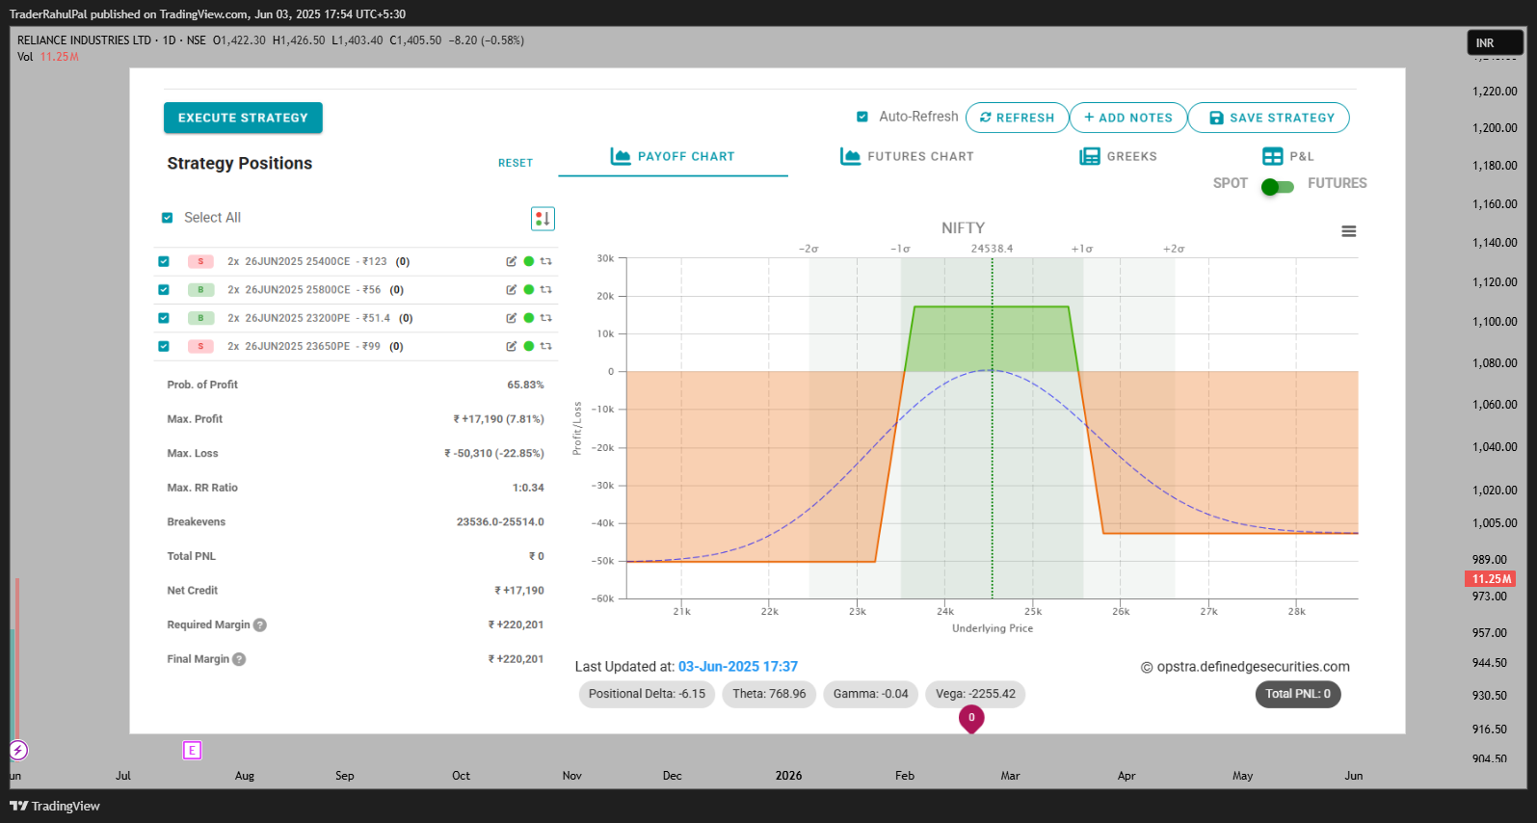This screenshot has width=1537, height=823.
Task: Click the Net Credit label
Action: 193,591
